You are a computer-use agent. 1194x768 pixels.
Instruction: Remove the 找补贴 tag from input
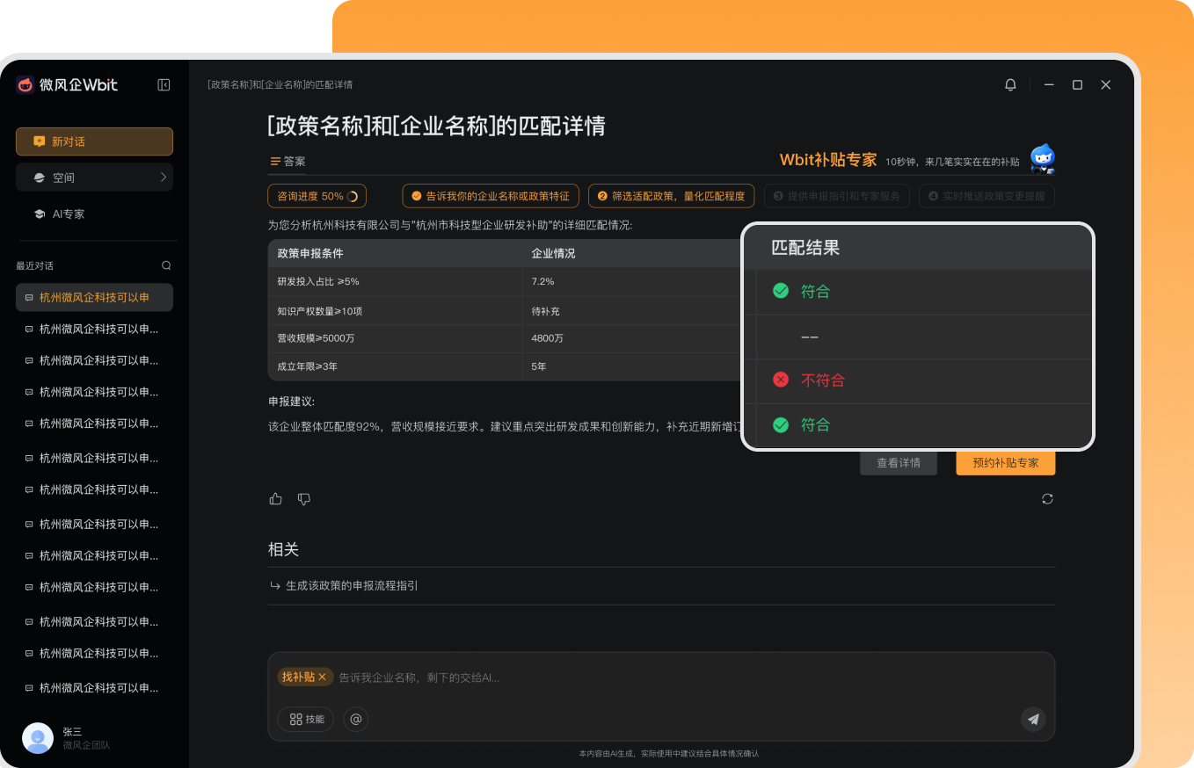323,677
